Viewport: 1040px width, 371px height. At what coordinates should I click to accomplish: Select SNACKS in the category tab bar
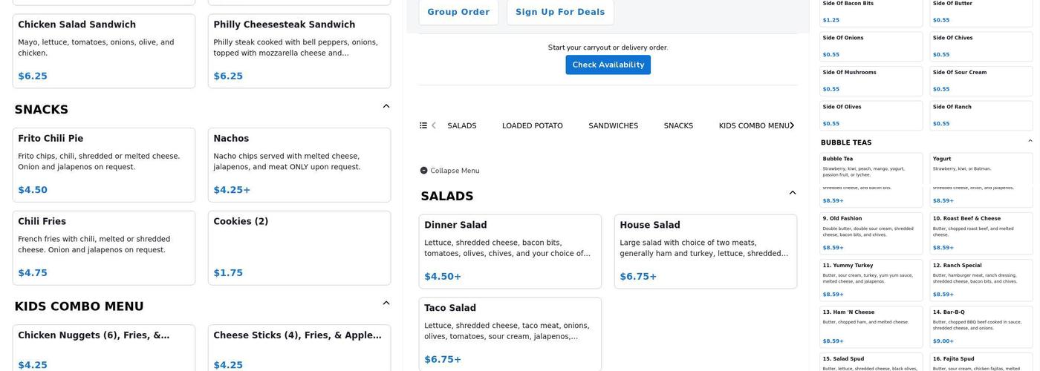pyautogui.click(x=678, y=125)
